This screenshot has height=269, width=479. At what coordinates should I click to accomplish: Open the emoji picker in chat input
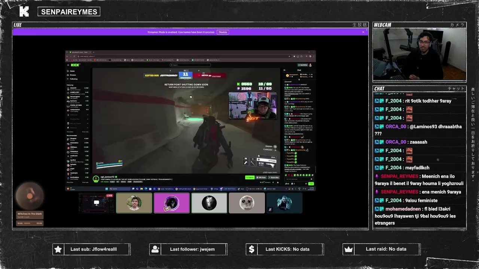click(311, 179)
